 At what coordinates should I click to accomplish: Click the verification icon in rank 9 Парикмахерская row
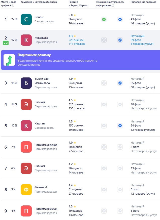point(120,211)
